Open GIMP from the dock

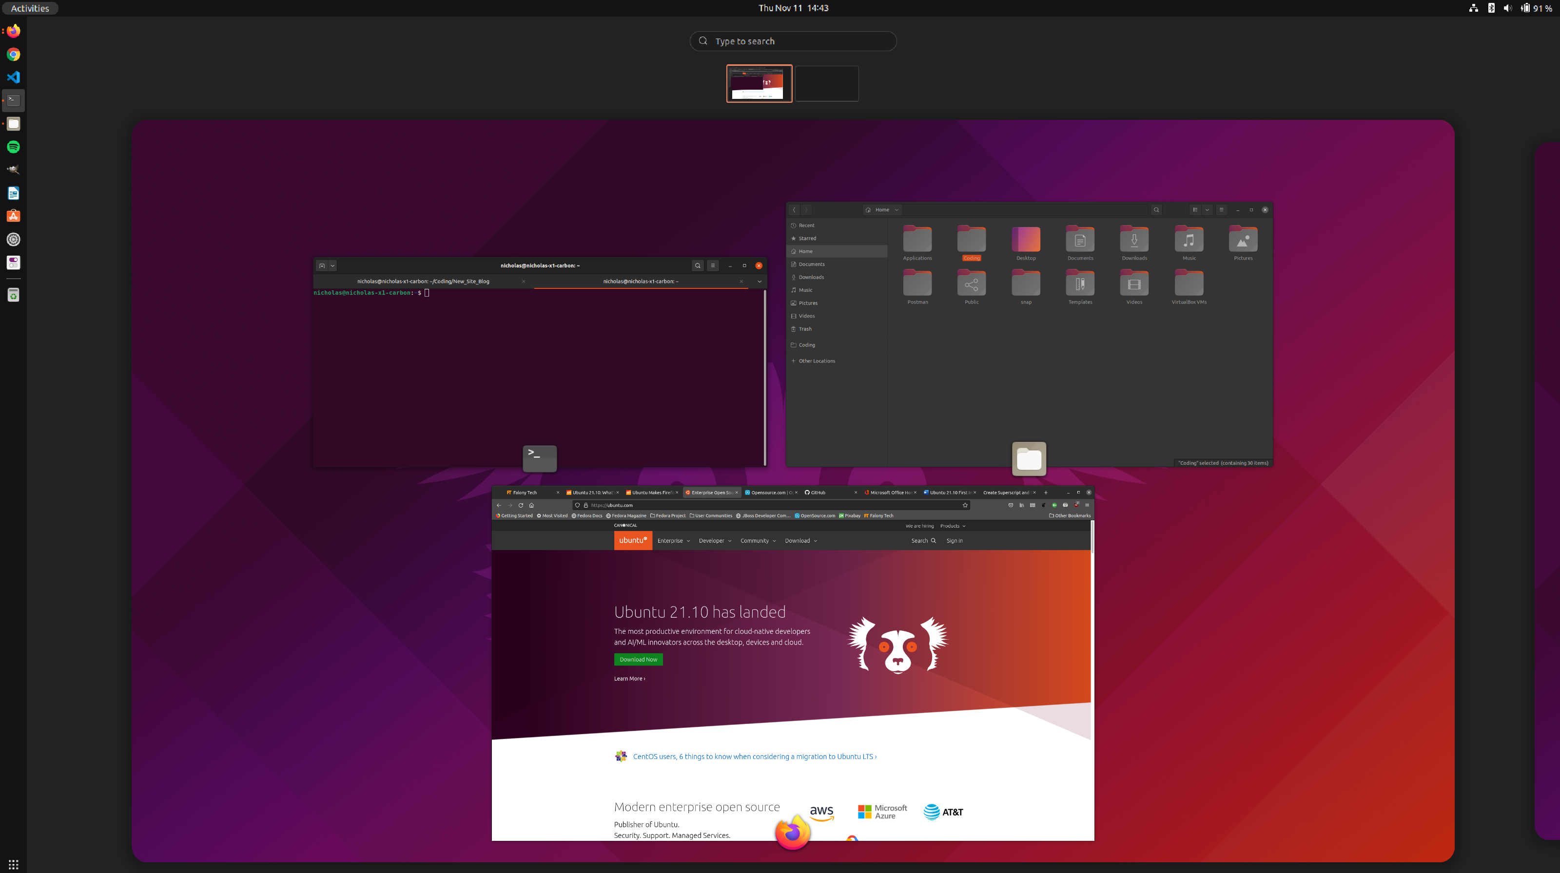tap(13, 170)
